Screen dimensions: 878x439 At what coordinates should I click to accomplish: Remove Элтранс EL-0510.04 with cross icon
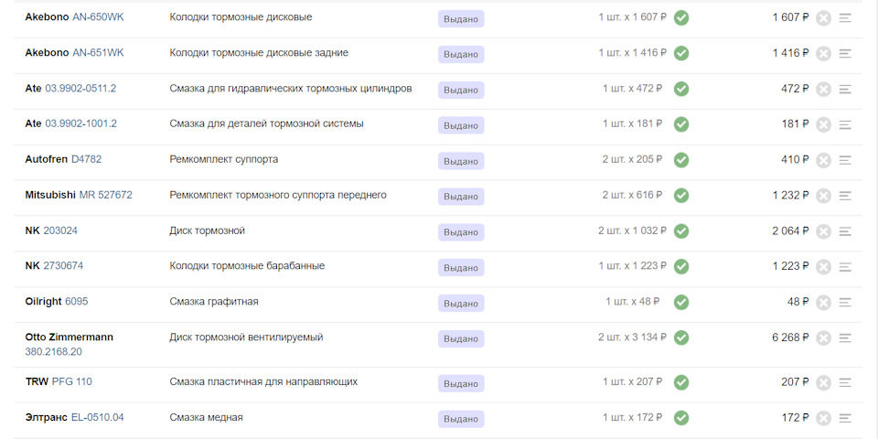tap(823, 418)
